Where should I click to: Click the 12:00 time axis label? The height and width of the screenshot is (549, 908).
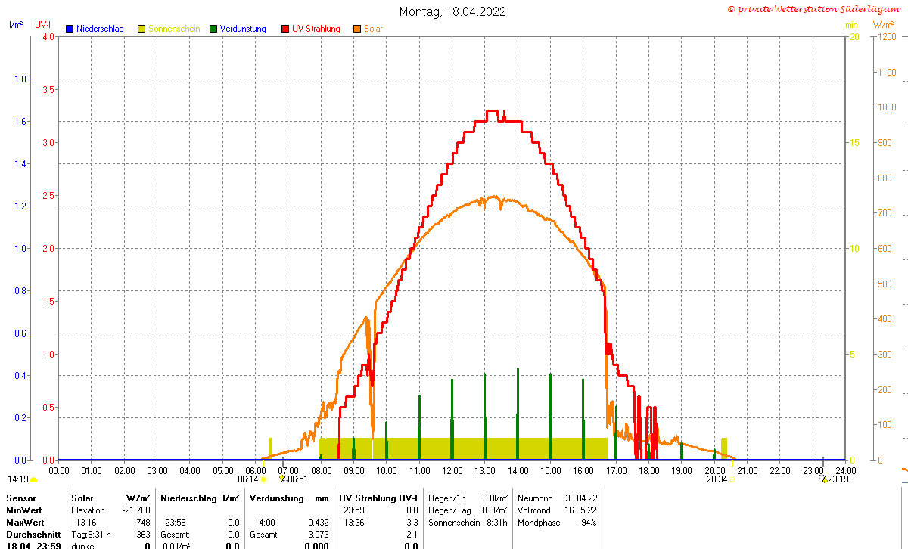[x=452, y=470]
